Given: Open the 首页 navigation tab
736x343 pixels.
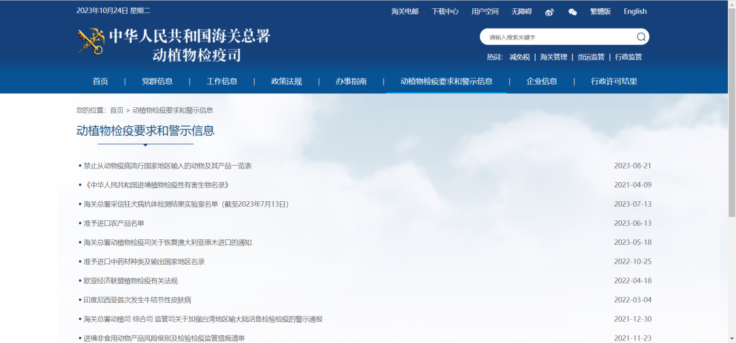Looking at the screenshot, I should [100, 81].
